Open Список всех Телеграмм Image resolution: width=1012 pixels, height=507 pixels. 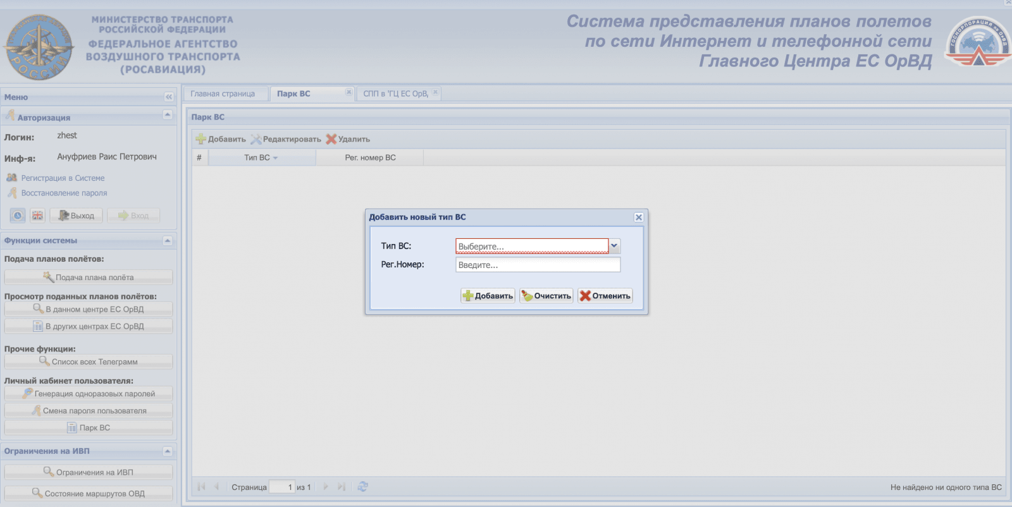coord(89,362)
